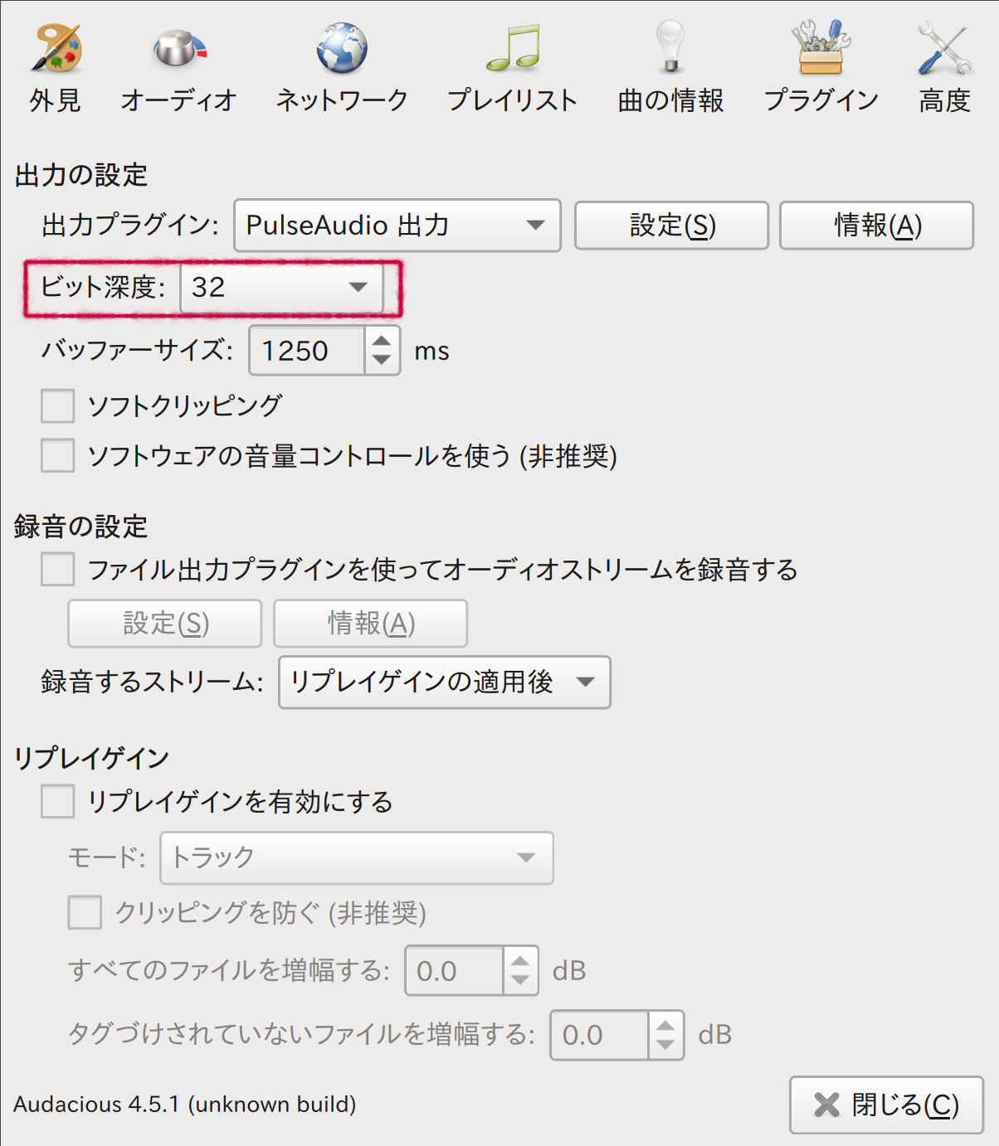
Task: Enable software volume control checkbox
Action: click(56, 456)
